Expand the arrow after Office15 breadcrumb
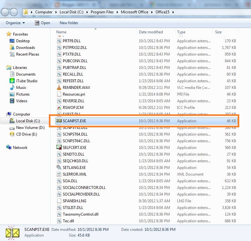Viewport: 251px width, 241px height. 173,12
